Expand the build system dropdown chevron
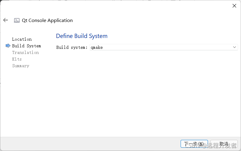Screen dimensions: 241x151 click(x=234, y=47)
